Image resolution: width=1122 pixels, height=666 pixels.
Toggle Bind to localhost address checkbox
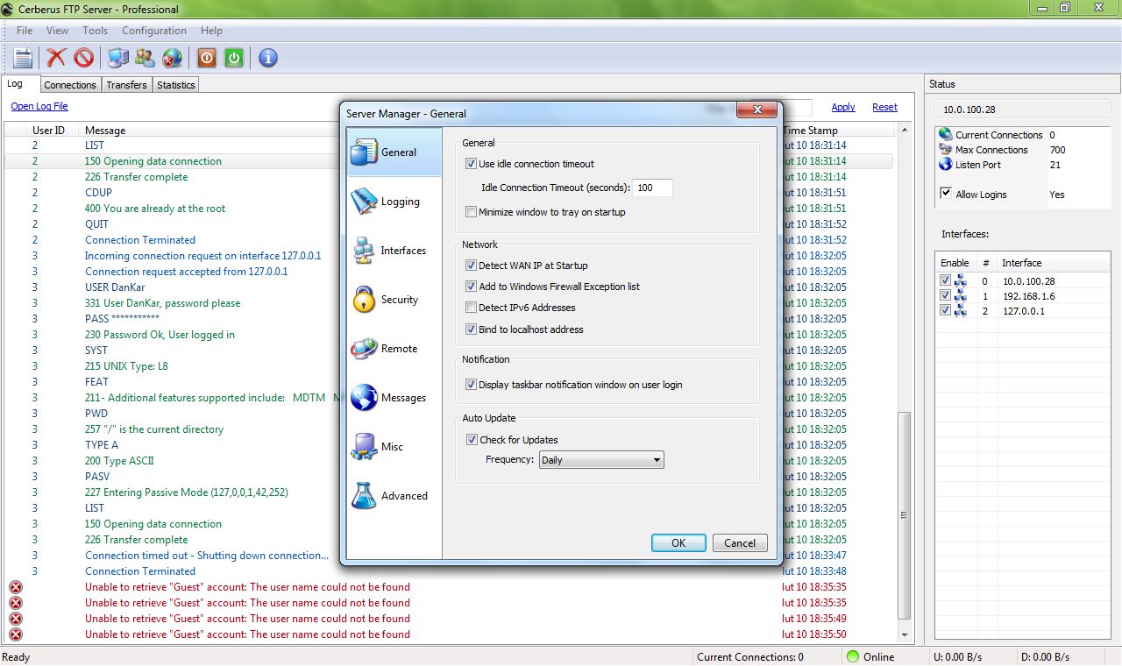pyautogui.click(x=472, y=329)
